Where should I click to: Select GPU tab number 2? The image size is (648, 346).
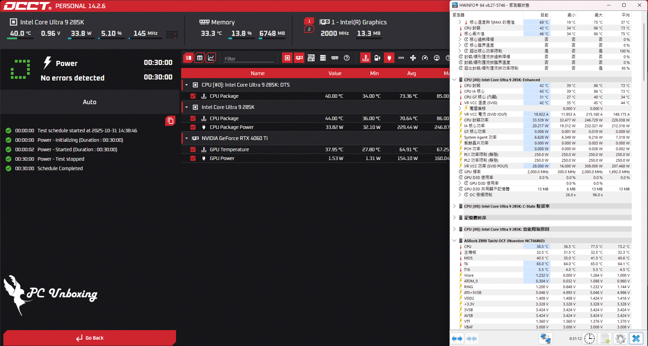(309, 29)
